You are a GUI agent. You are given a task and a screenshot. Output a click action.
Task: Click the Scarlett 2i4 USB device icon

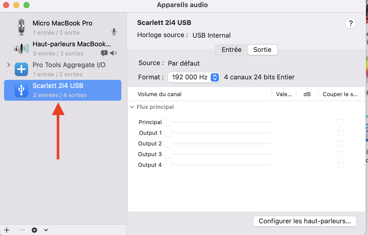(21, 90)
